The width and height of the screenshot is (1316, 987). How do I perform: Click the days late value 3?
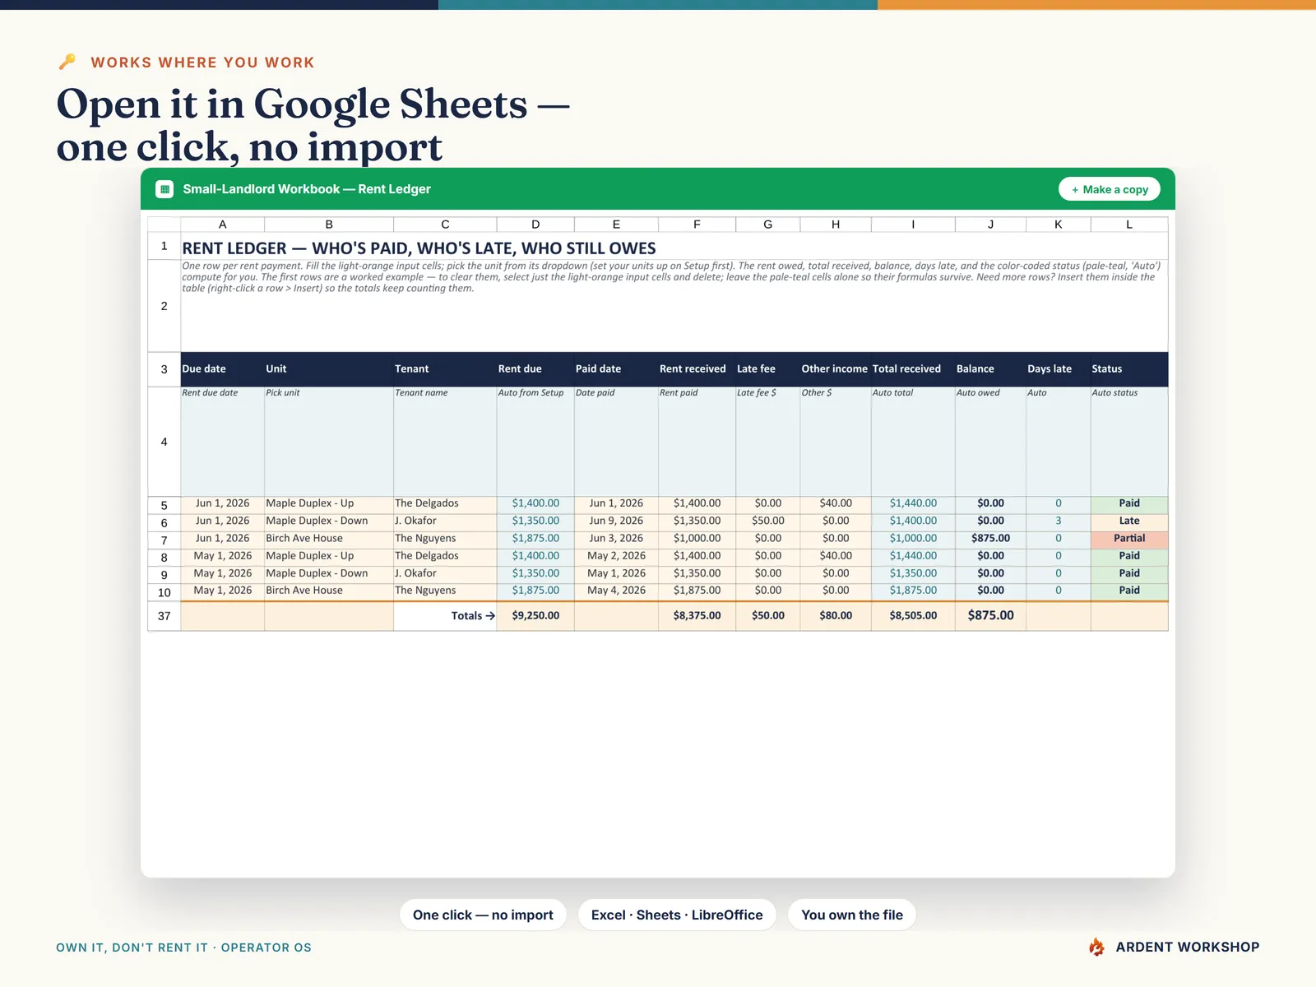(1059, 521)
